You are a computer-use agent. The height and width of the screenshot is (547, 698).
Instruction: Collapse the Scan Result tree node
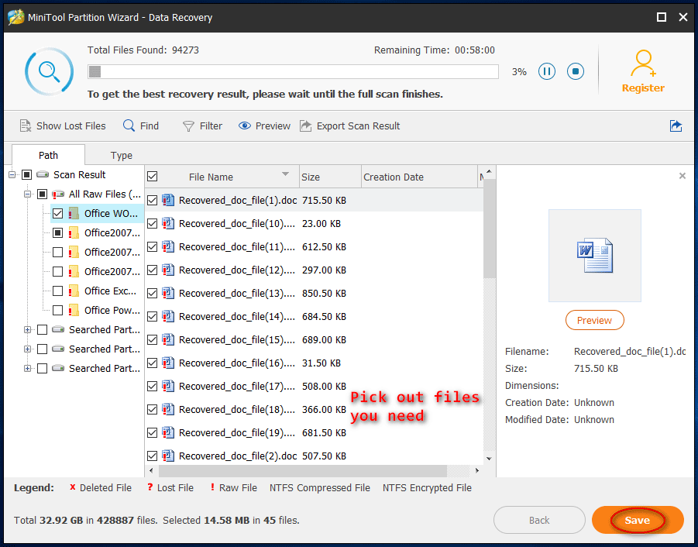[x=13, y=175]
